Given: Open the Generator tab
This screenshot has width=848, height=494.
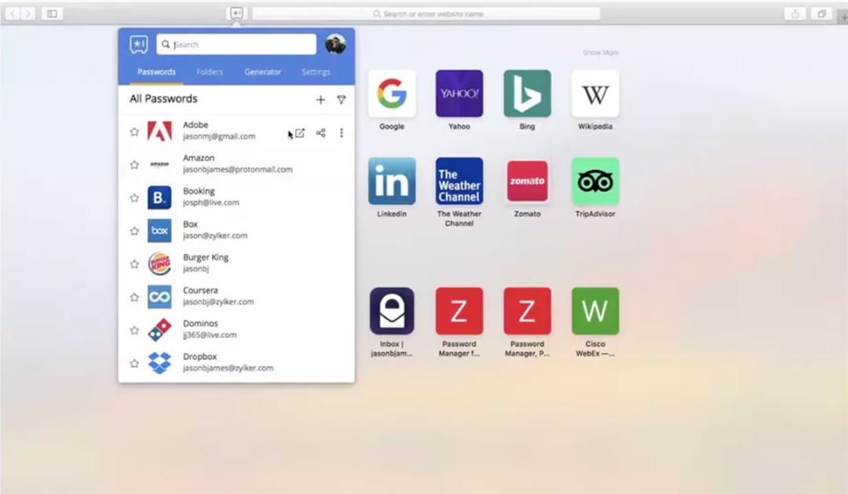Looking at the screenshot, I should [262, 72].
